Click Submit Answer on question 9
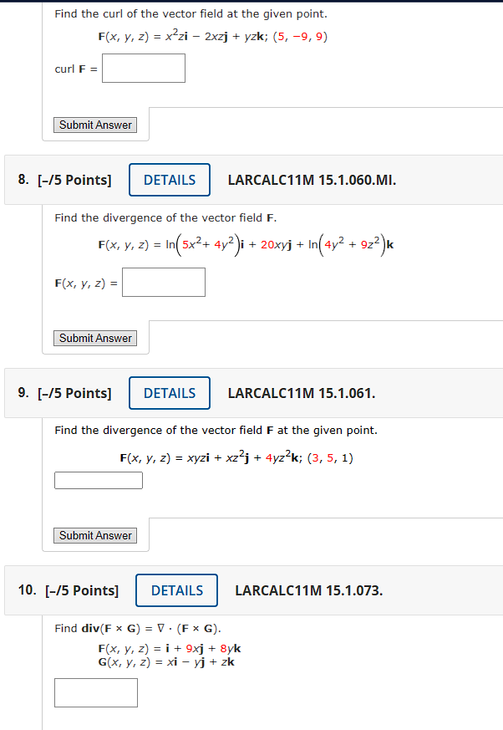Screen dimensions: 503x730 coord(94,535)
